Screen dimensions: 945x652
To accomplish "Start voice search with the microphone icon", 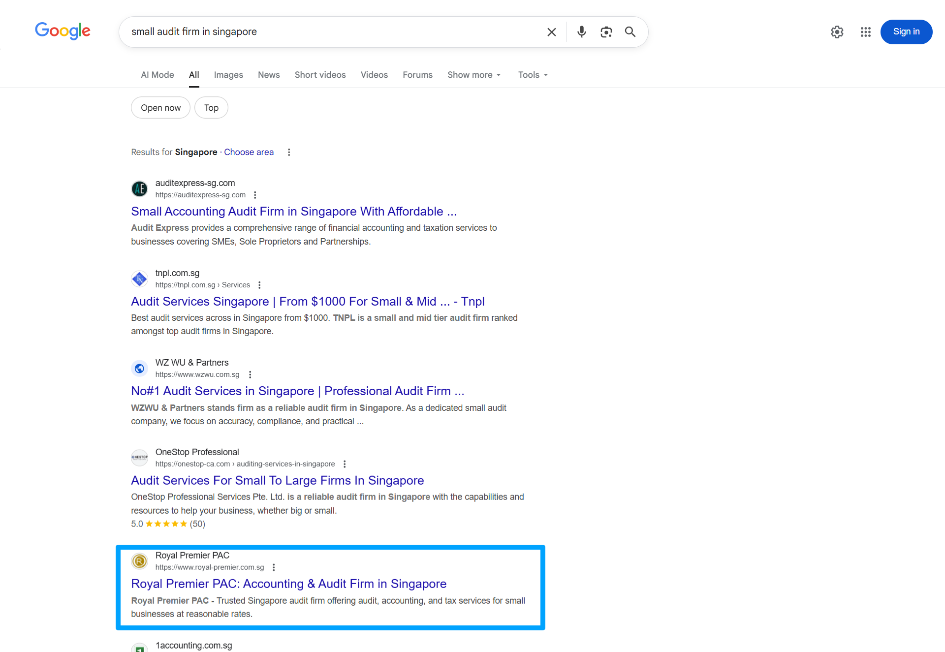I will coord(581,32).
